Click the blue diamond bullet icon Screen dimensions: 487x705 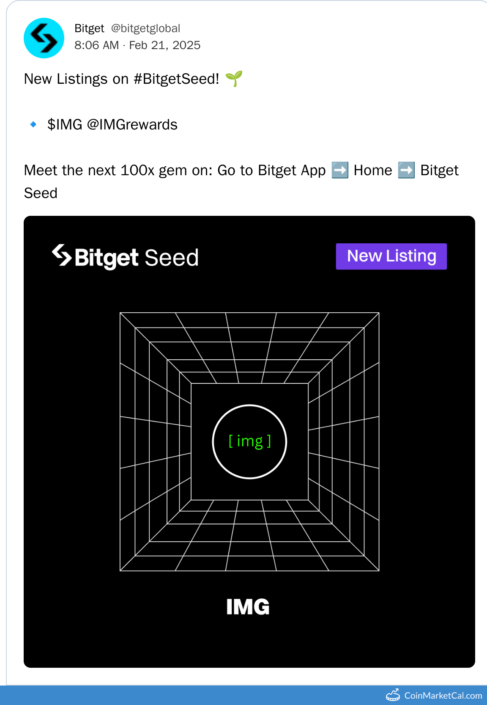[x=33, y=124]
